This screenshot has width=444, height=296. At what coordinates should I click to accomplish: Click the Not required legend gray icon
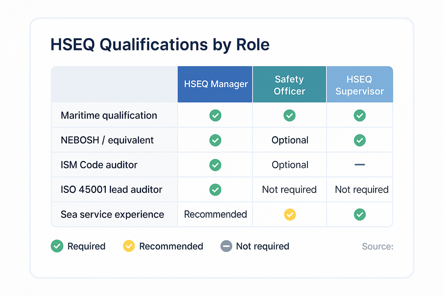[226, 246]
